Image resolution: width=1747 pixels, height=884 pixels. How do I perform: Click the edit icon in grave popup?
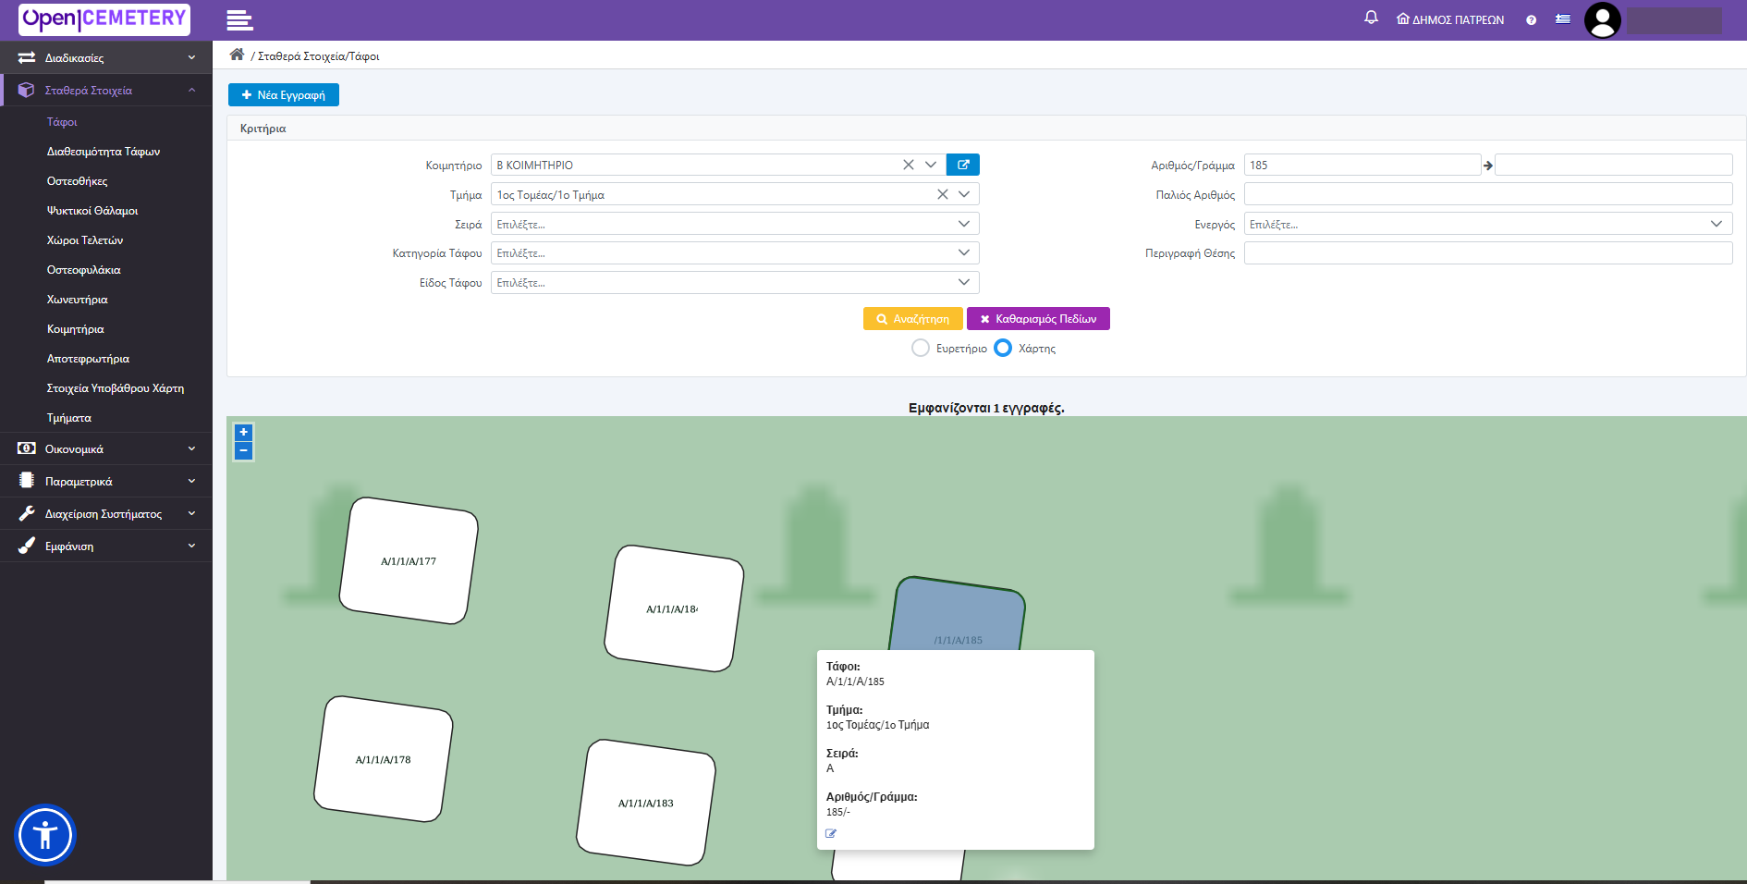[x=831, y=833]
